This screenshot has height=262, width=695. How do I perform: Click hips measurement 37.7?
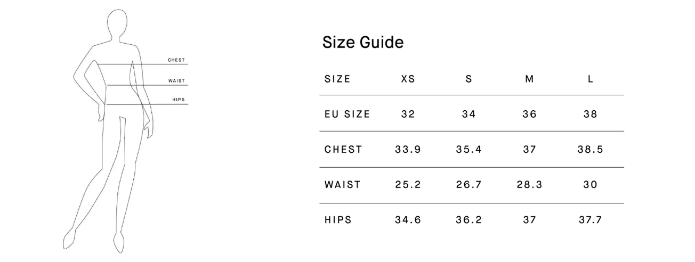[591, 220]
